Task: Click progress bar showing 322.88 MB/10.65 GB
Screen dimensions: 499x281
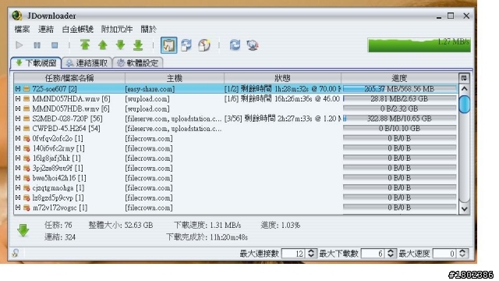Action: click(399, 119)
